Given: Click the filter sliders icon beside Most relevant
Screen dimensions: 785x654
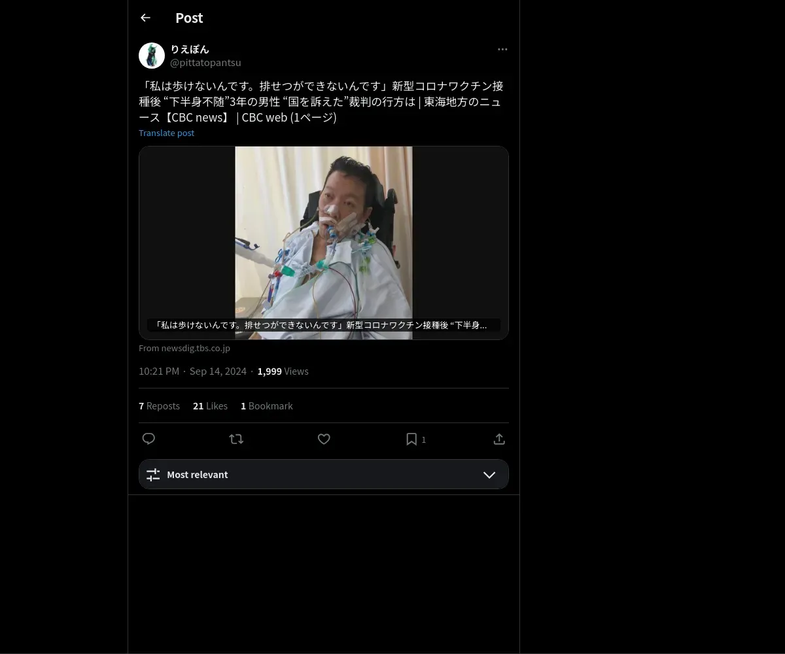Looking at the screenshot, I should tap(153, 475).
